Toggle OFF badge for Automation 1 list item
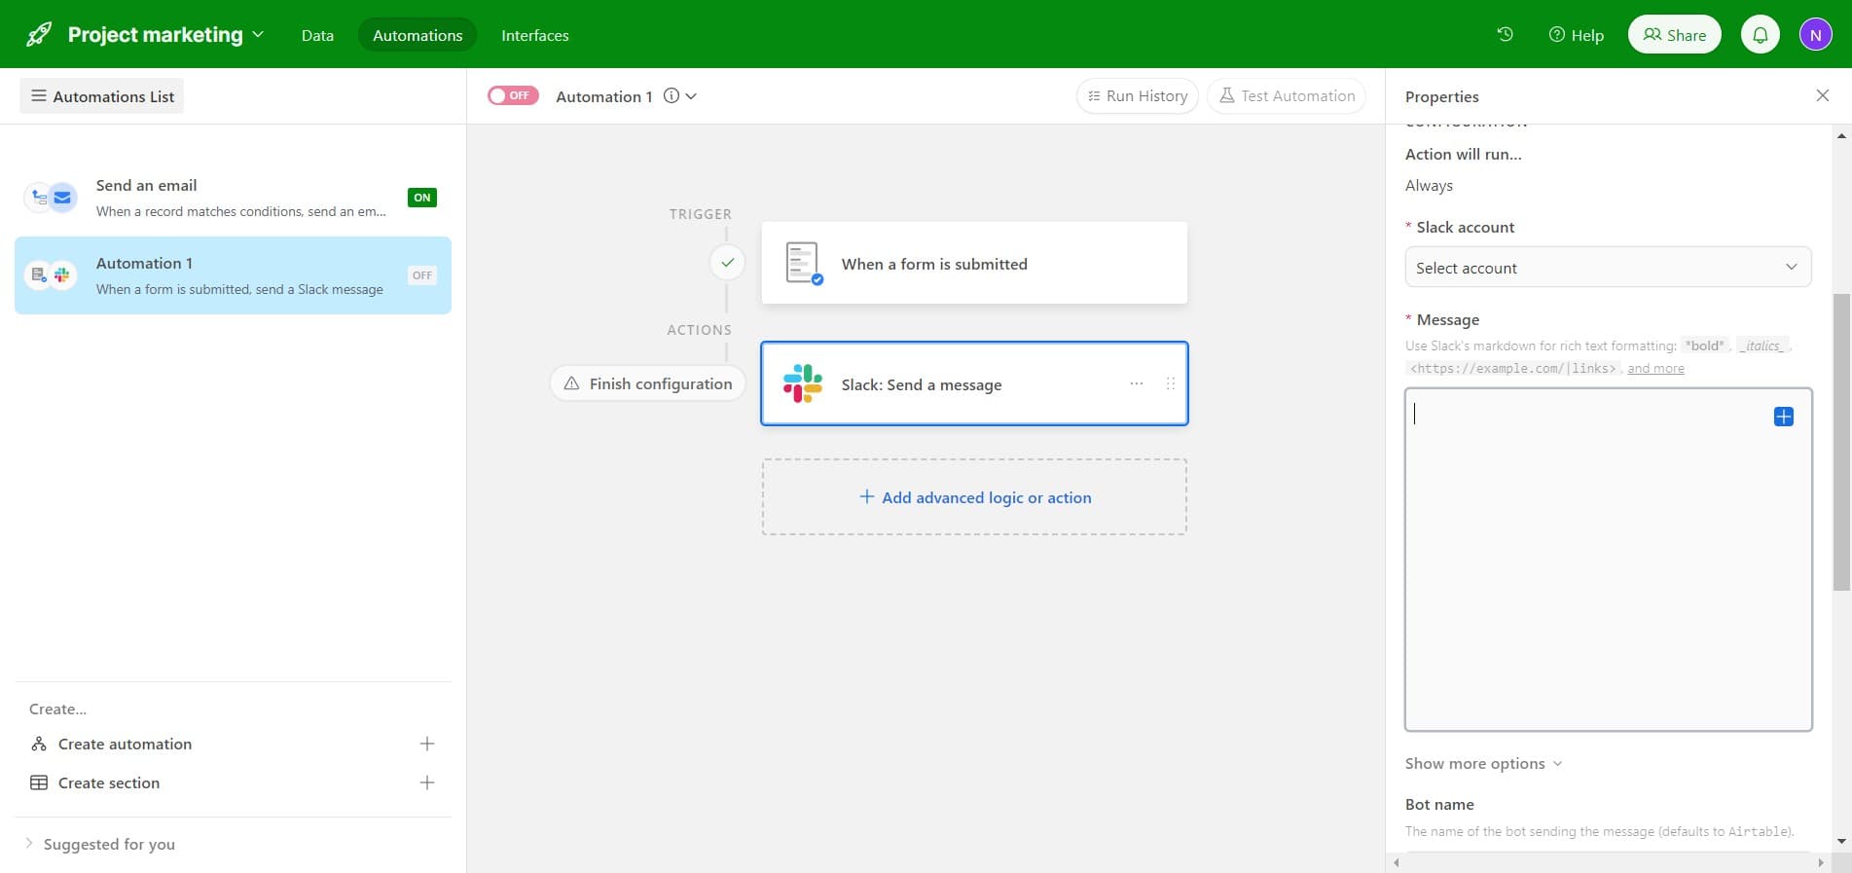 421,275
